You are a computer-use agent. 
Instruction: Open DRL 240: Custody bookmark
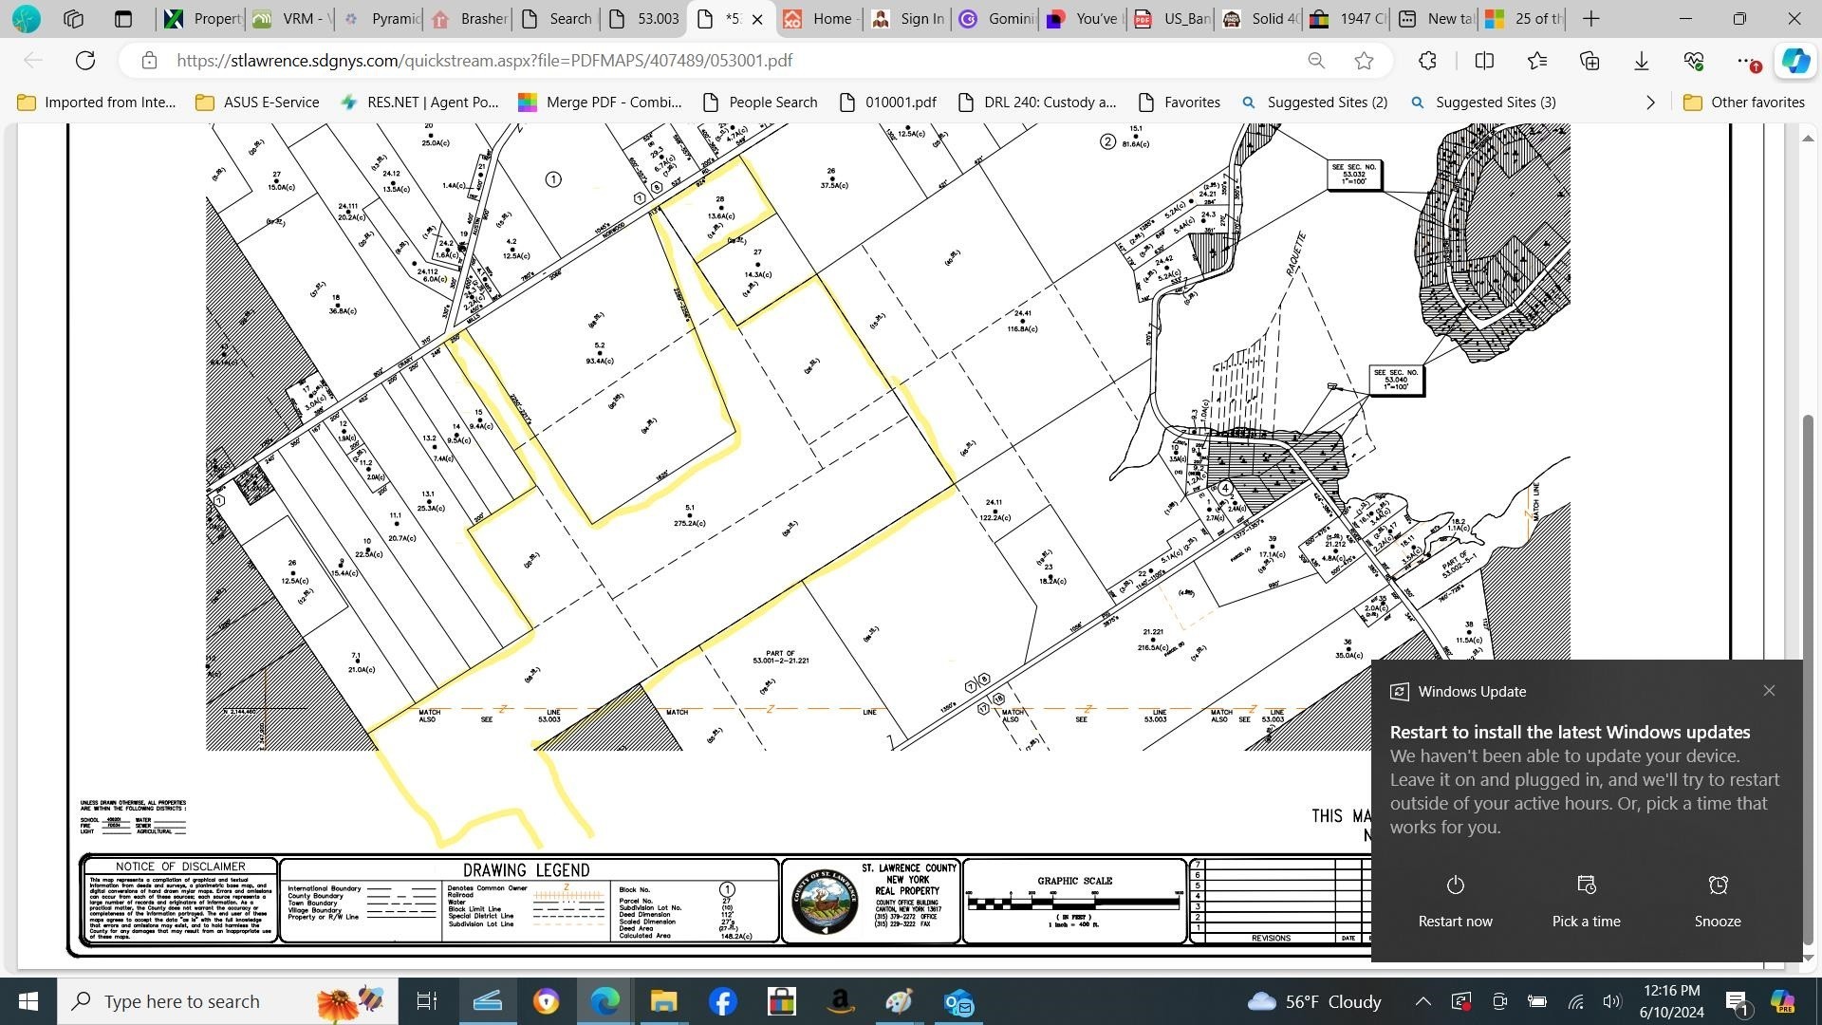pos(1037,102)
